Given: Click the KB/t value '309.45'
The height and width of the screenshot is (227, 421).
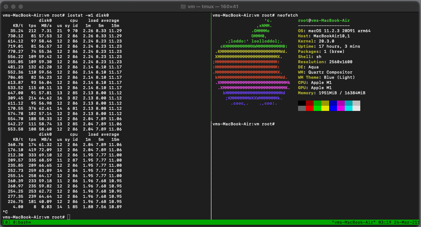Looking at the screenshot, I should (x=16, y=98).
